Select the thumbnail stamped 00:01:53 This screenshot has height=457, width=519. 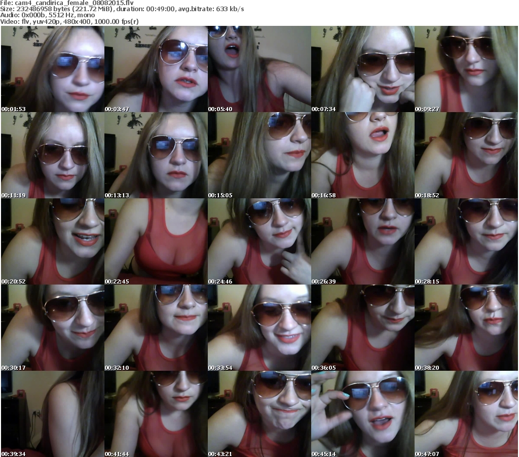coord(53,69)
